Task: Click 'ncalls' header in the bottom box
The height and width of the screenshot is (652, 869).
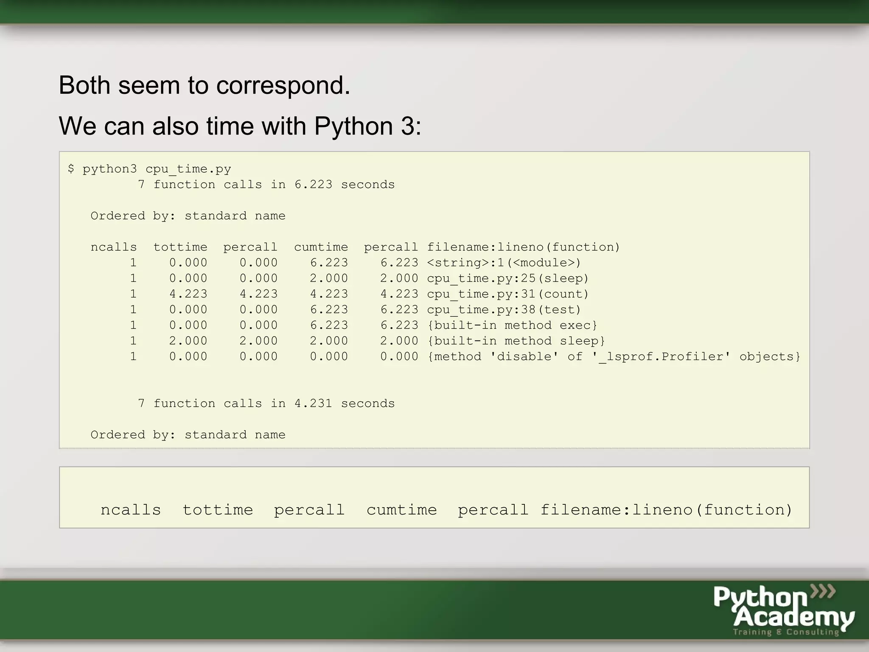Action: point(131,510)
